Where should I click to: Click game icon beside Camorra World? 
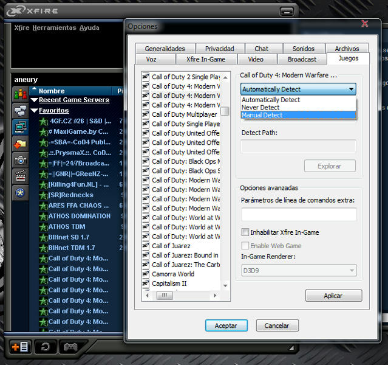(146, 274)
